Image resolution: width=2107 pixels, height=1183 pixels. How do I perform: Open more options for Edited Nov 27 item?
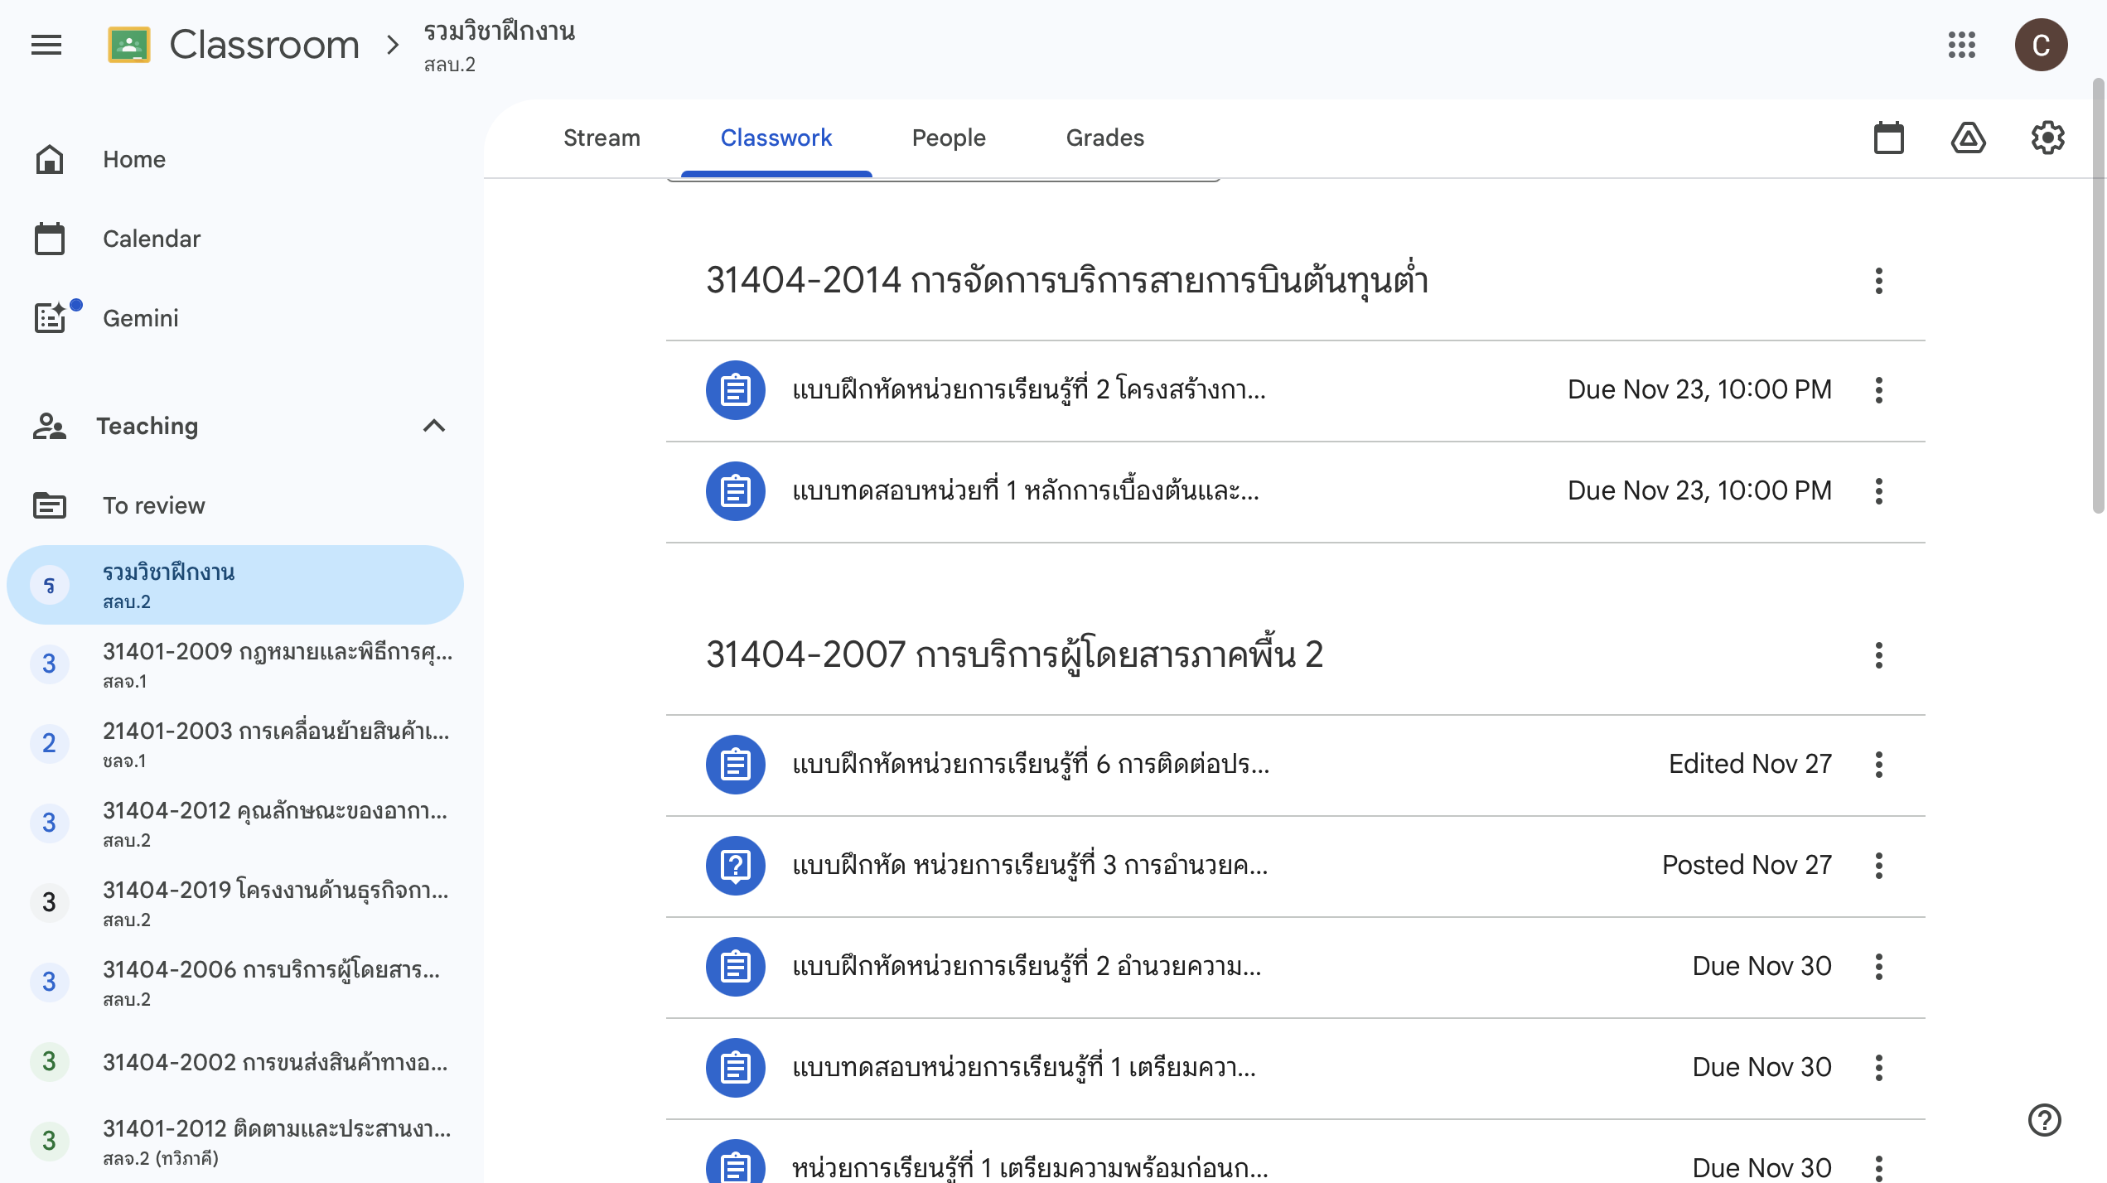point(1878,765)
